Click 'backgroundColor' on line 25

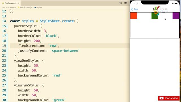point(33,75)
